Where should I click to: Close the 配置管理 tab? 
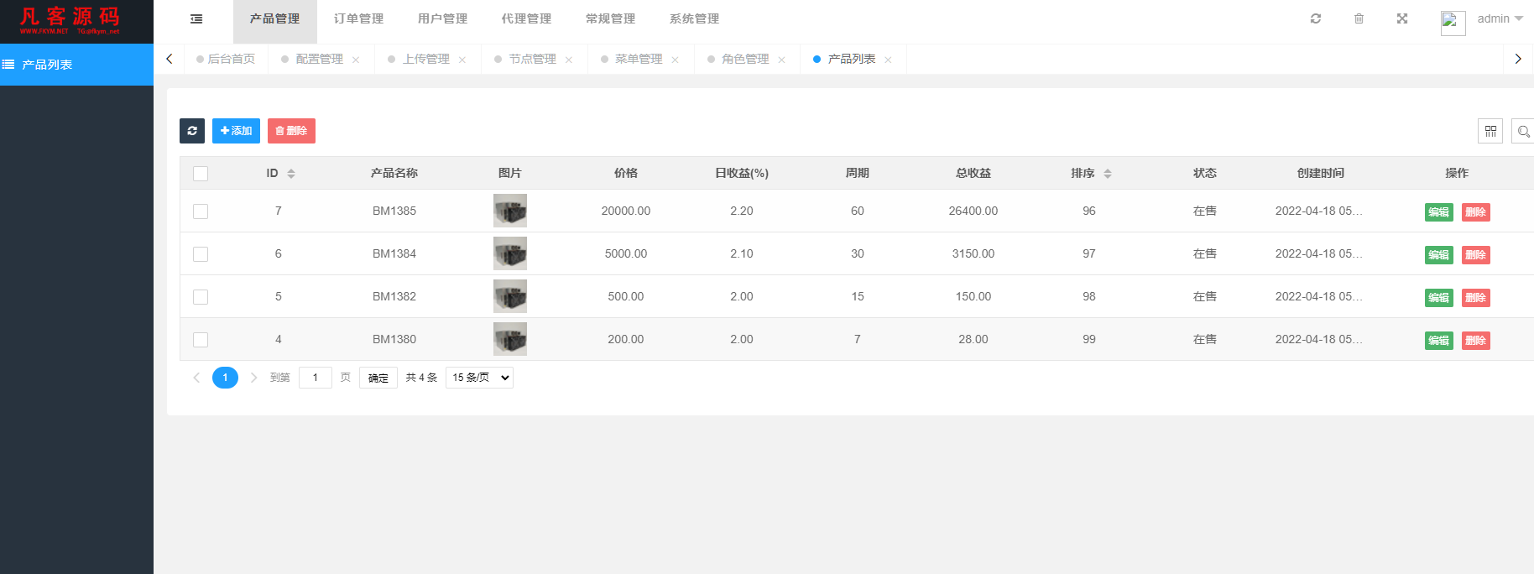coord(356,60)
